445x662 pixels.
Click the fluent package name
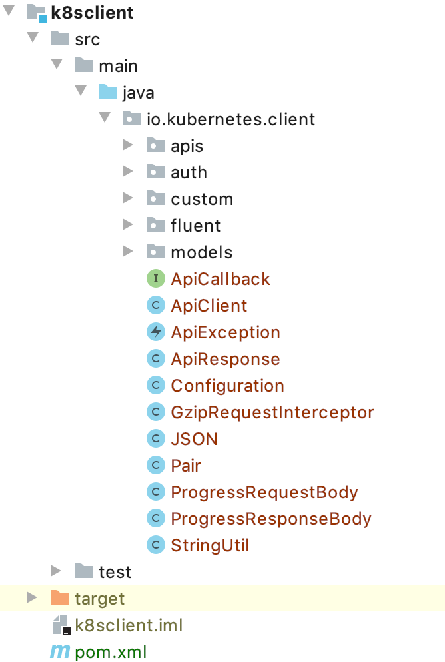click(x=195, y=225)
